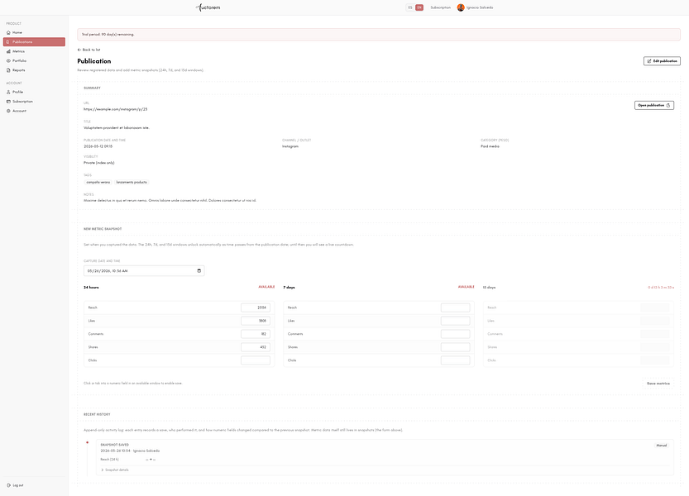Click the 'Instagram' channel value

pyautogui.click(x=290, y=146)
